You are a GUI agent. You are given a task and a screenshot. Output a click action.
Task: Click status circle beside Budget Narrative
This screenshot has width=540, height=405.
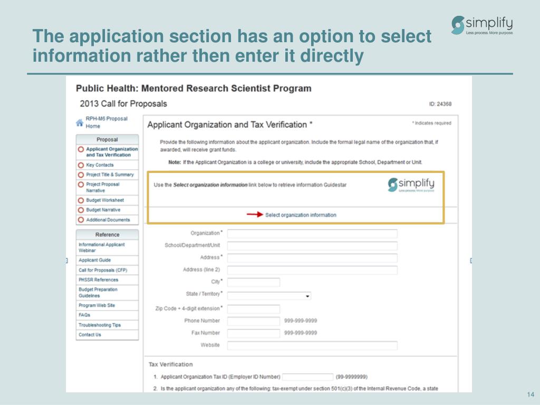[81, 210]
